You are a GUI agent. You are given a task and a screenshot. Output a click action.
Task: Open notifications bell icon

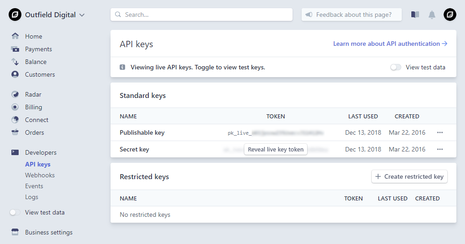coord(432,15)
